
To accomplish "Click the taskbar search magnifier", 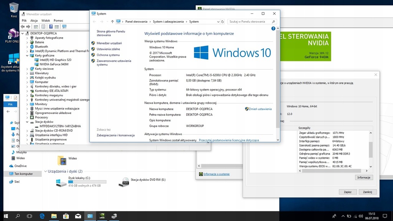I will [18, 216].
